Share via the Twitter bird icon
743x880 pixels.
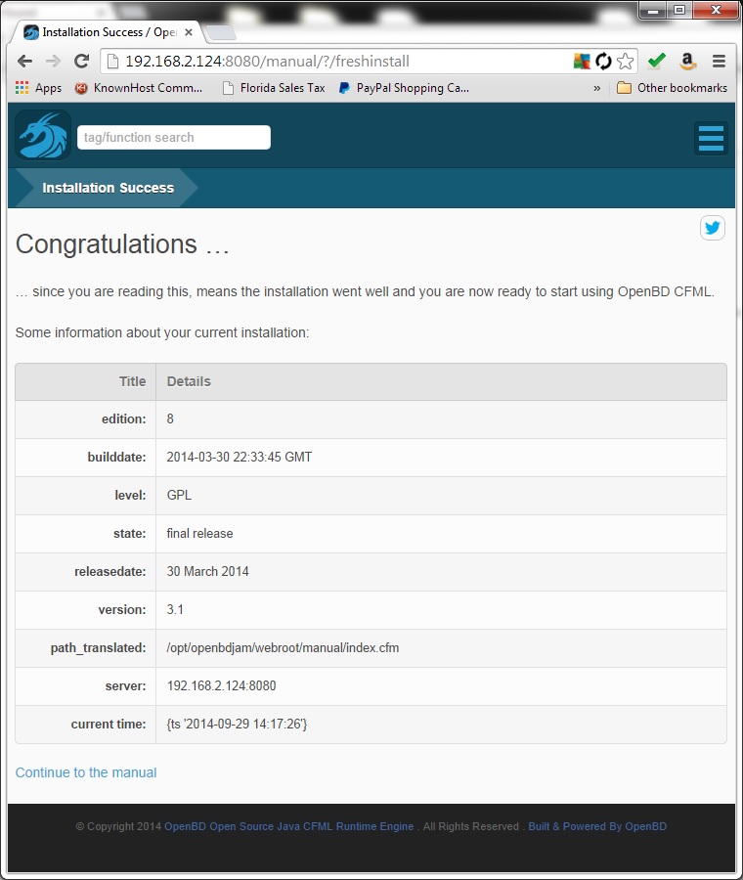[x=712, y=228]
